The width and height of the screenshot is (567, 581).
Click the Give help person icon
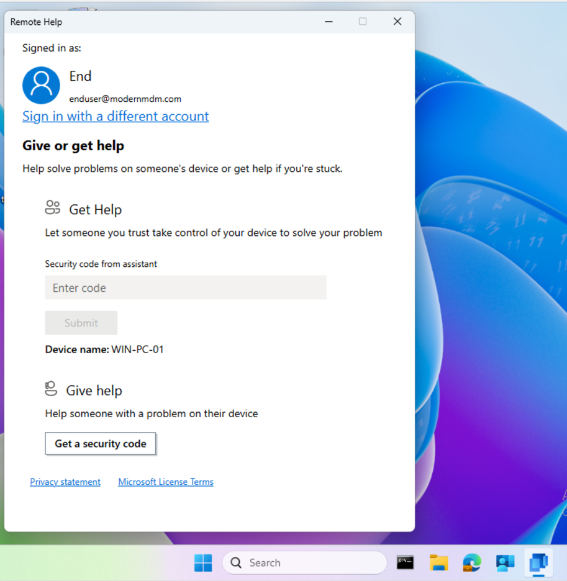51,389
